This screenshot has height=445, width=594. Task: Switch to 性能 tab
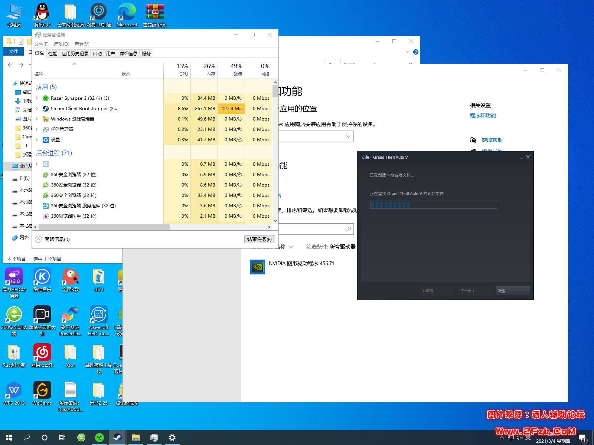[53, 53]
